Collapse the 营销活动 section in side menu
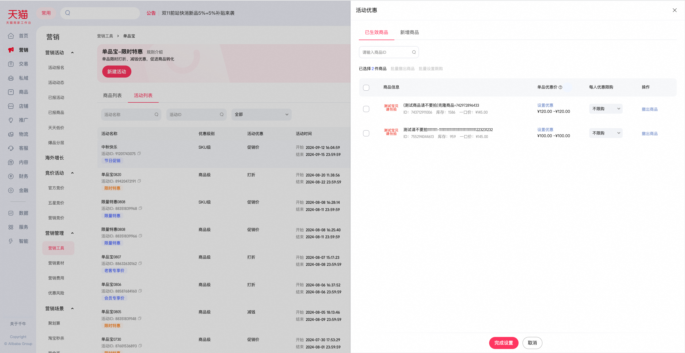 [x=72, y=53]
